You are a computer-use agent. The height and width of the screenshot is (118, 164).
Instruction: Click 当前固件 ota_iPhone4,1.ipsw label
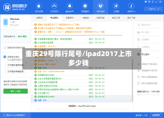[x=82, y=106]
